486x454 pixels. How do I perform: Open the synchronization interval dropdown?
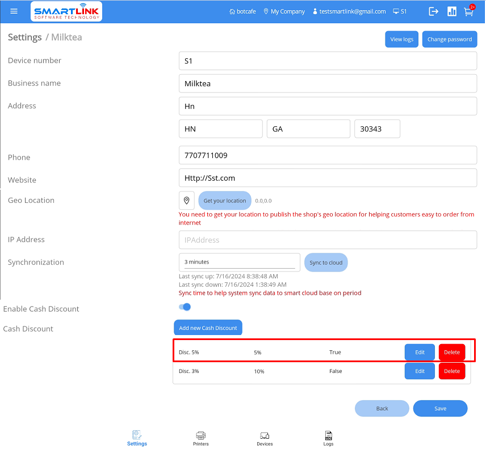click(239, 262)
